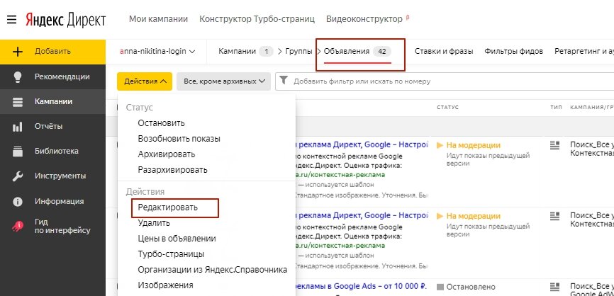Open Конструктор Турбо-страниц

257,19
